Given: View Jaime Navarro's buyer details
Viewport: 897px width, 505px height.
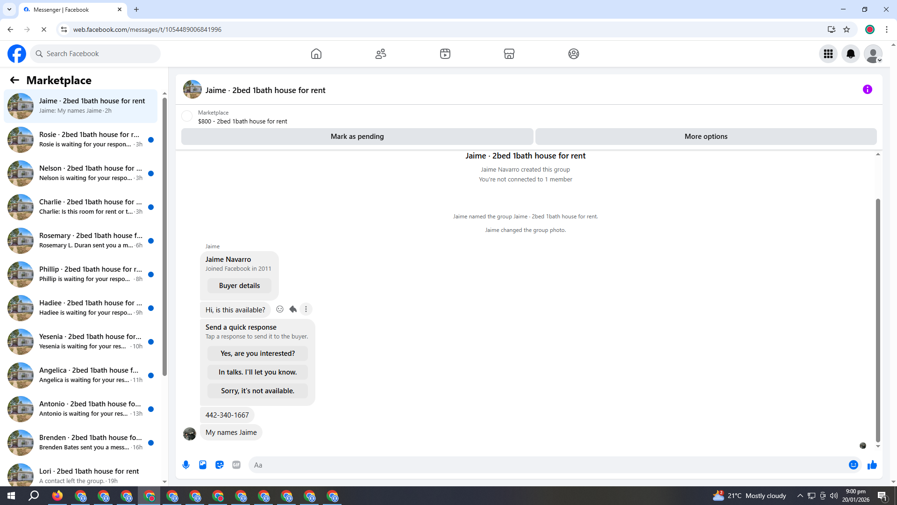Looking at the screenshot, I should (239, 286).
